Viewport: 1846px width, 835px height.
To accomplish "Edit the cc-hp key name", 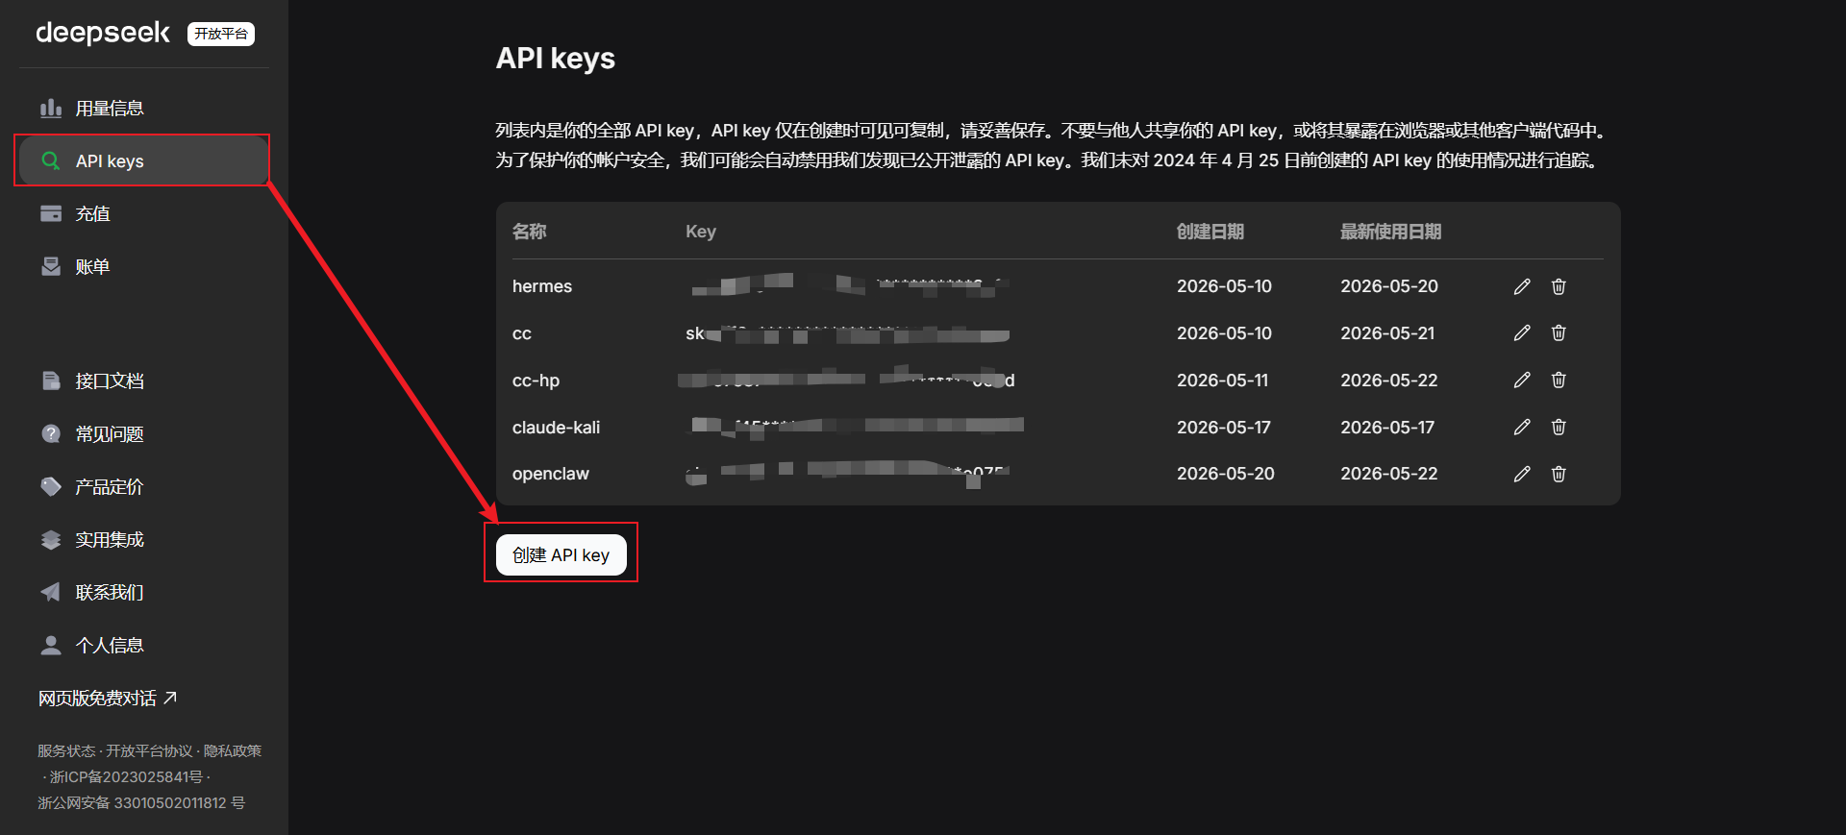I will point(1522,380).
